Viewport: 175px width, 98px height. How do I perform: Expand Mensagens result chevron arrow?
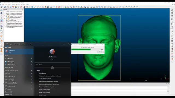coord(31,62)
